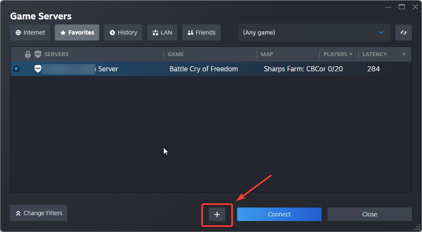Click the blue circle icon on the server row
This screenshot has width=422, height=232.
coord(16,69)
